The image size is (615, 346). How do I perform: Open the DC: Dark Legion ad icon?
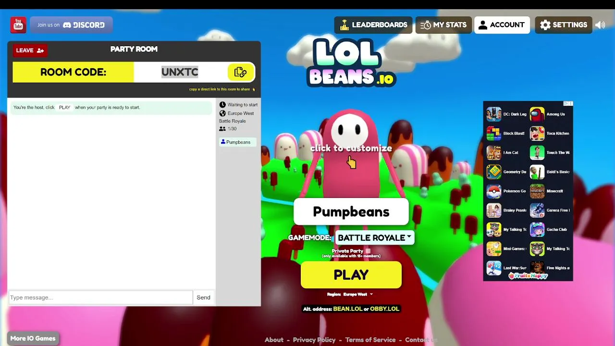[493, 114]
